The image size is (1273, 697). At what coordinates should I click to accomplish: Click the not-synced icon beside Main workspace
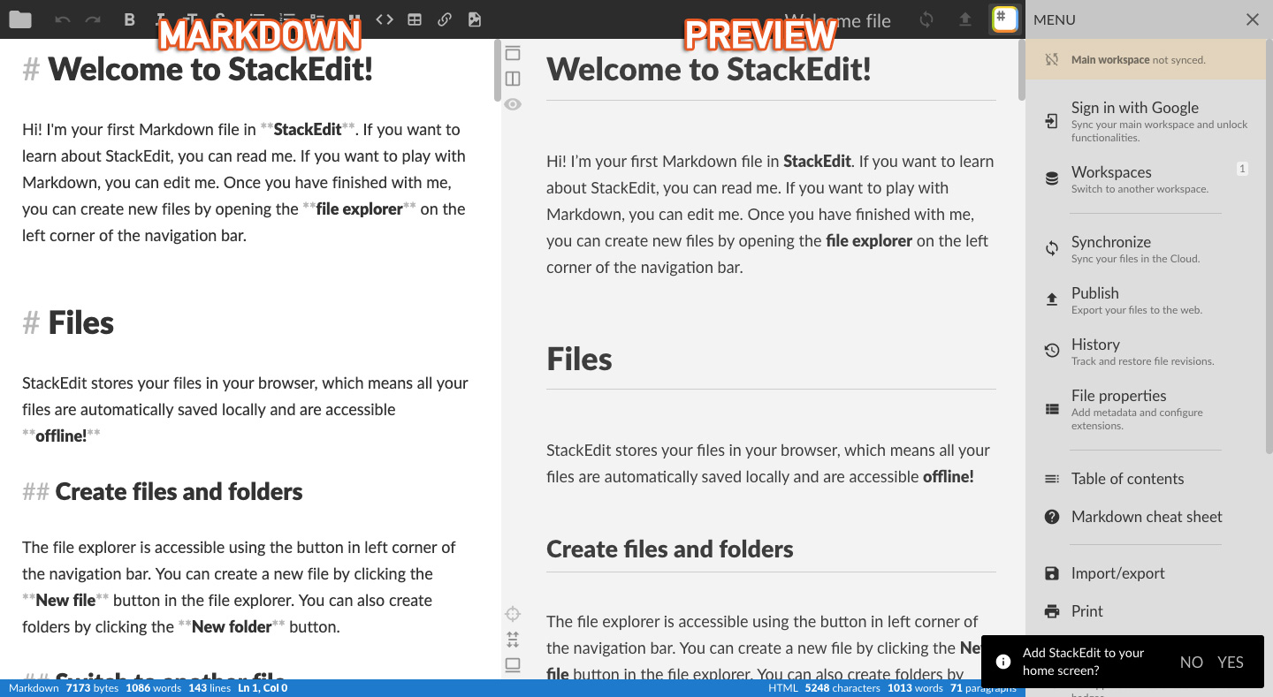click(x=1052, y=60)
